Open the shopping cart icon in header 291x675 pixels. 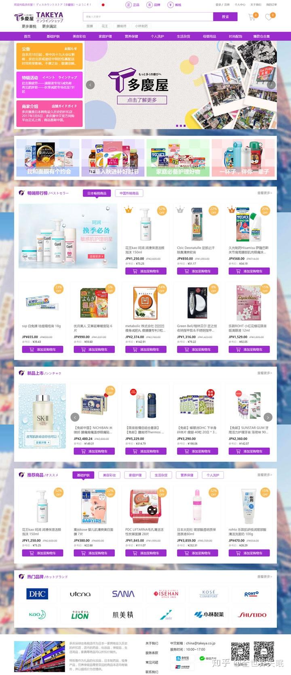click(252, 17)
